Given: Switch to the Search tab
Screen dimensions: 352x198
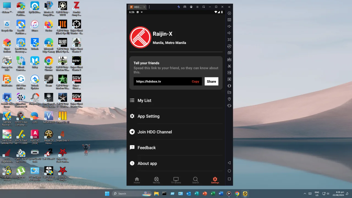Looking at the screenshot, I should 196,180.
